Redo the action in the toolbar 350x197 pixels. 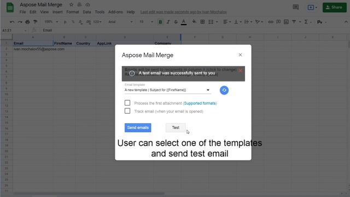20,22
